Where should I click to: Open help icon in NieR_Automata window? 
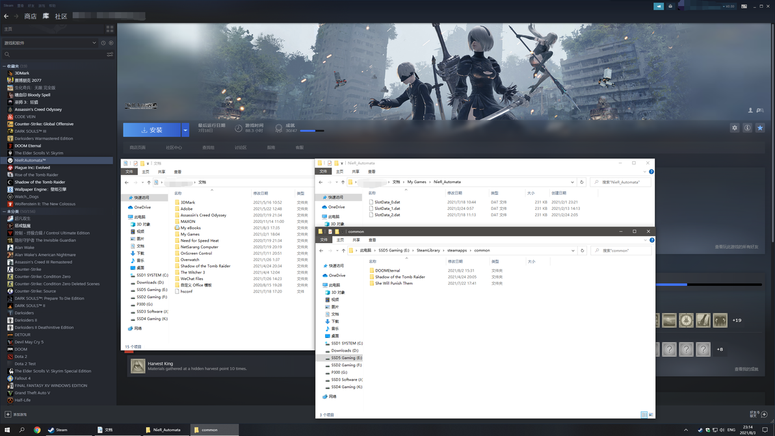(651, 172)
